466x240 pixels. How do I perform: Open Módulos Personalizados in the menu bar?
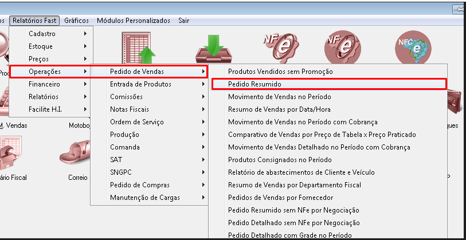(134, 20)
